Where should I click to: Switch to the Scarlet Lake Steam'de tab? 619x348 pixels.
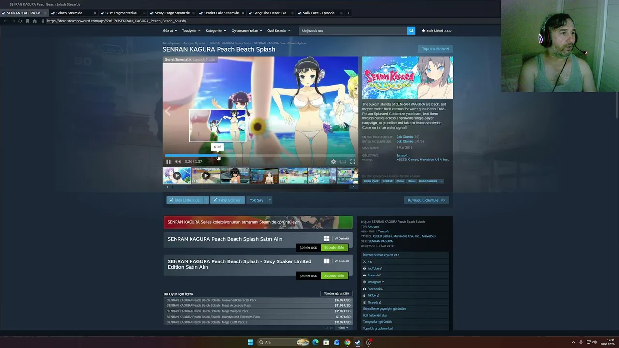point(221,13)
